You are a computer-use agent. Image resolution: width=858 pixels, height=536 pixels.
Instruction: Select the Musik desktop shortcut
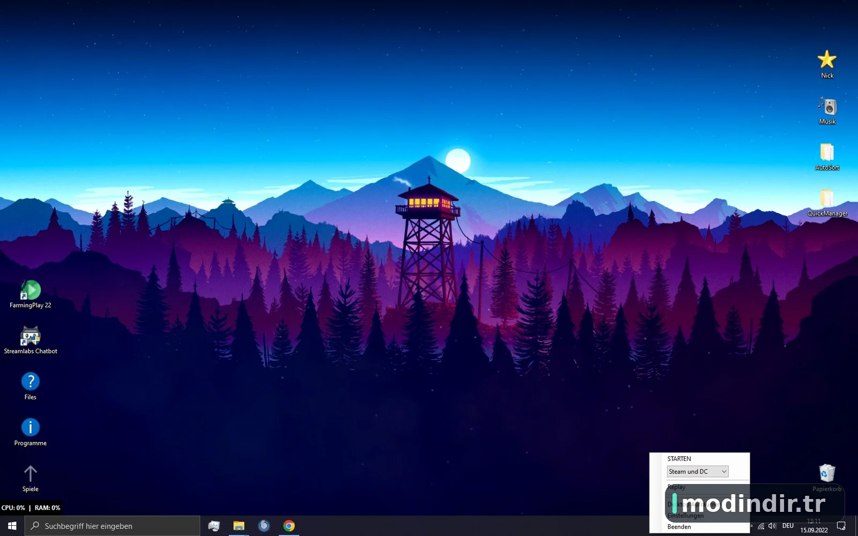[827, 110]
